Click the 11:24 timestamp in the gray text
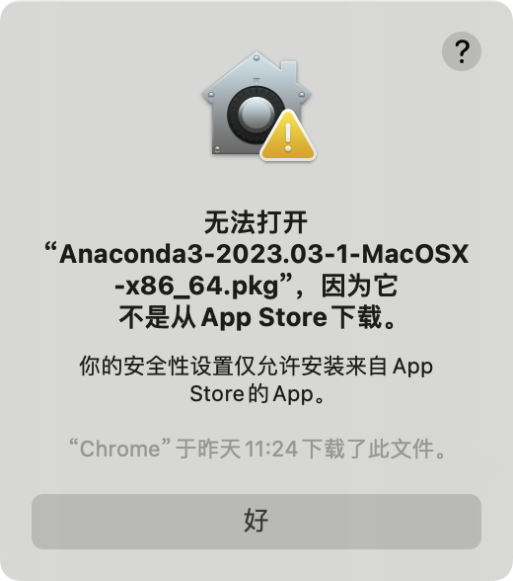 pos(271,449)
